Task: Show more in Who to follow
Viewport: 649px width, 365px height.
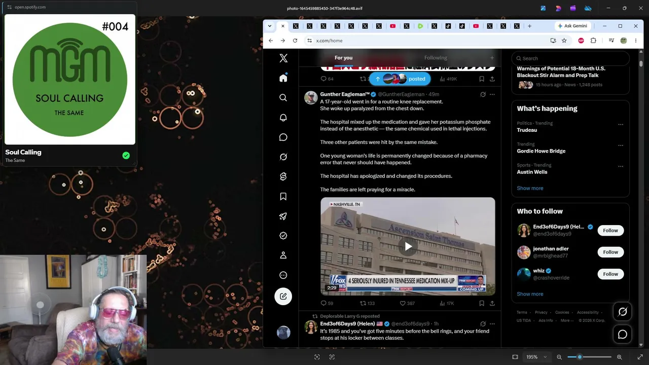Action: (530, 294)
